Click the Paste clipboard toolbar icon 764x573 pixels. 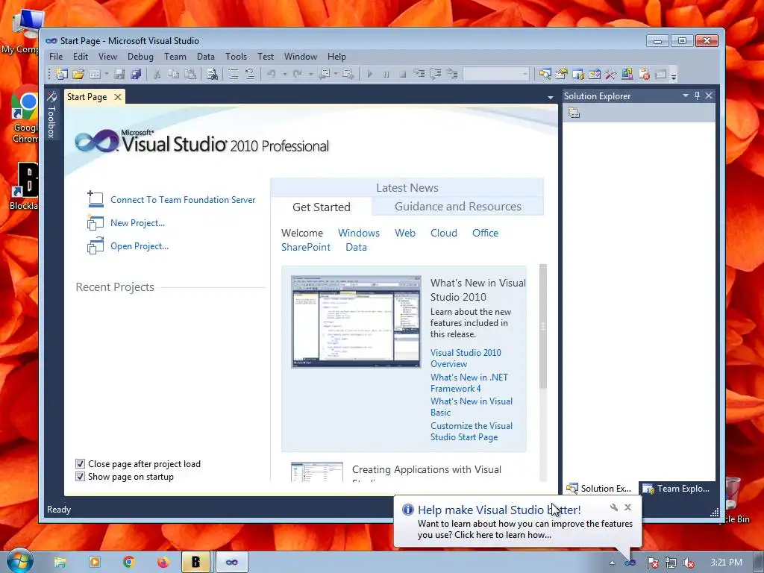click(x=190, y=74)
